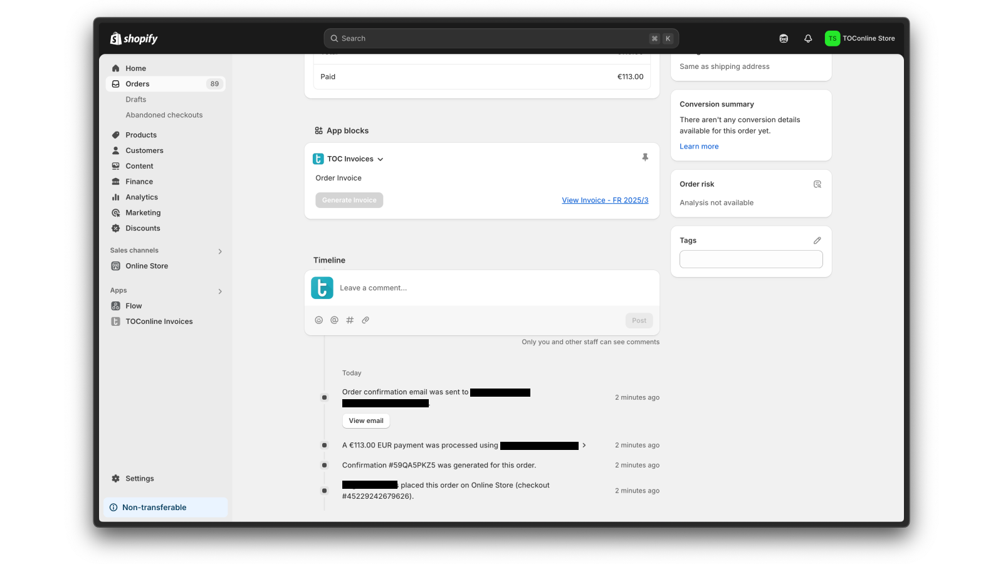
Task: Edit tags with the pencil icon
Action: tap(817, 241)
